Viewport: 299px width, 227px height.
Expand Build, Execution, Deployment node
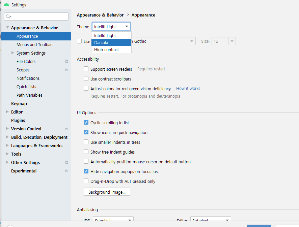7,137
